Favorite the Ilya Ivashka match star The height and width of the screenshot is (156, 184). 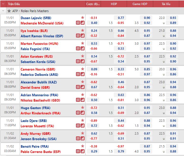click(83, 30)
